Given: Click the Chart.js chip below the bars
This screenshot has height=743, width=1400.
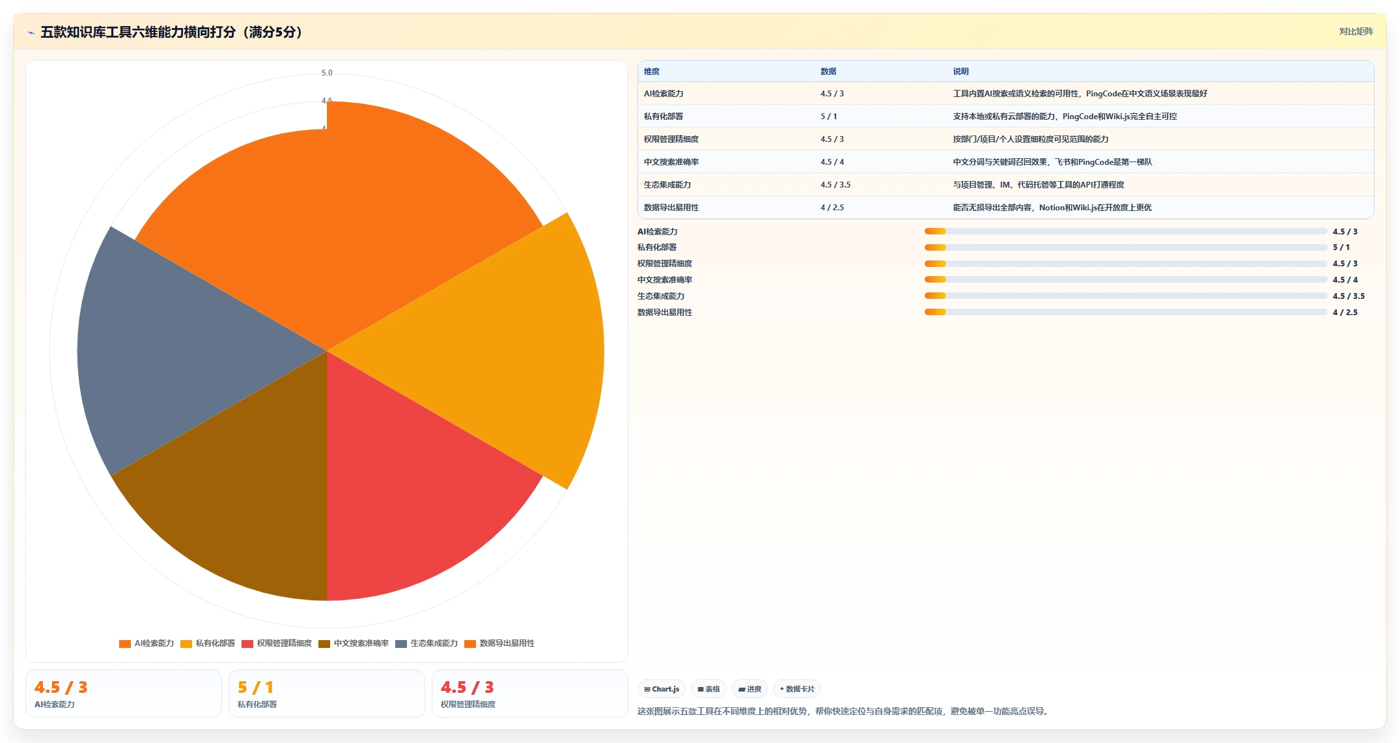Looking at the screenshot, I should 662,689.
